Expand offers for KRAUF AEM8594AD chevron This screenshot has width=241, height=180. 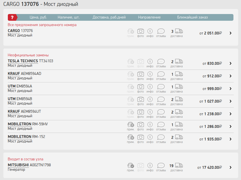click(231, 76)
